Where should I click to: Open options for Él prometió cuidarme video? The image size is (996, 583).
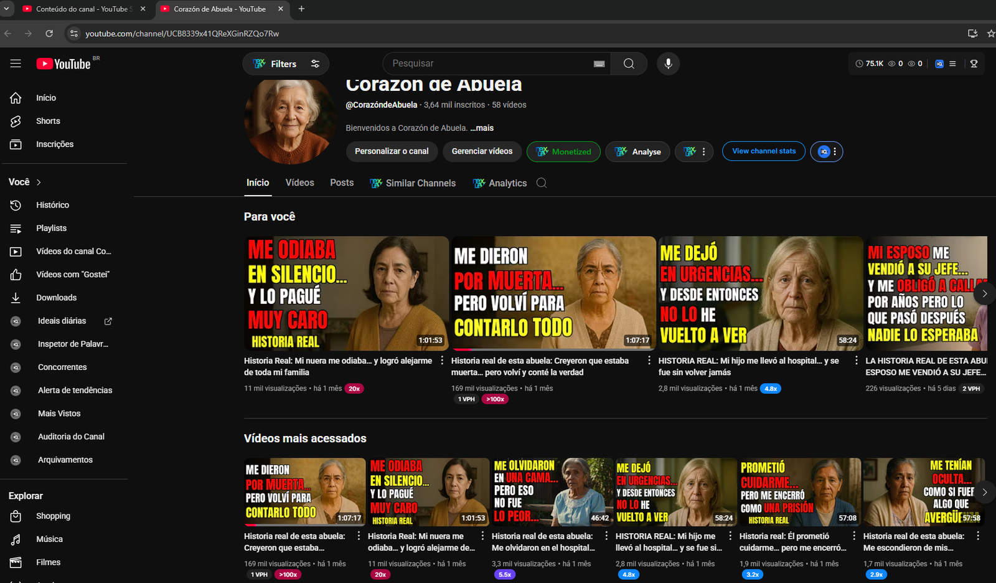(854, 536)
